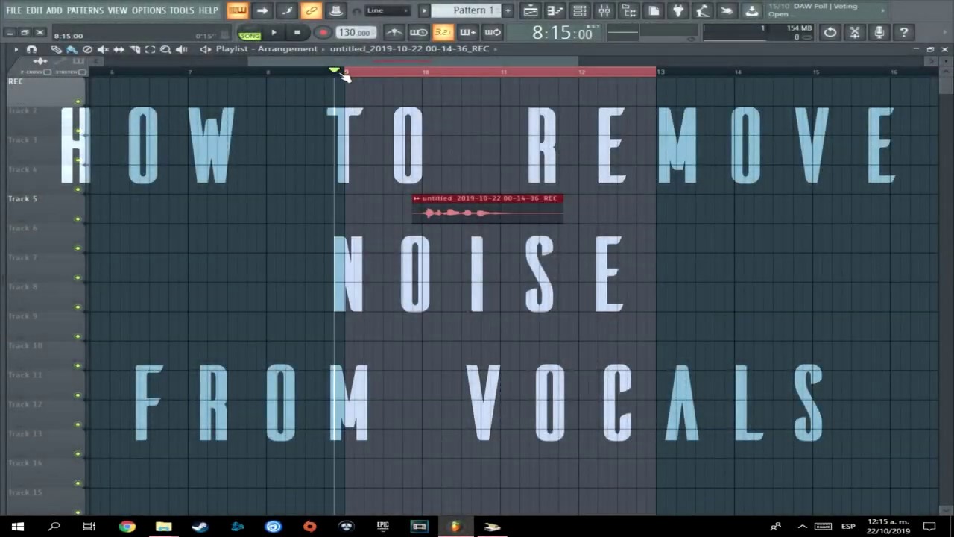Open Google Chrome from the taskbar
The height and width of the screenshot is (537, 954).
127,527
